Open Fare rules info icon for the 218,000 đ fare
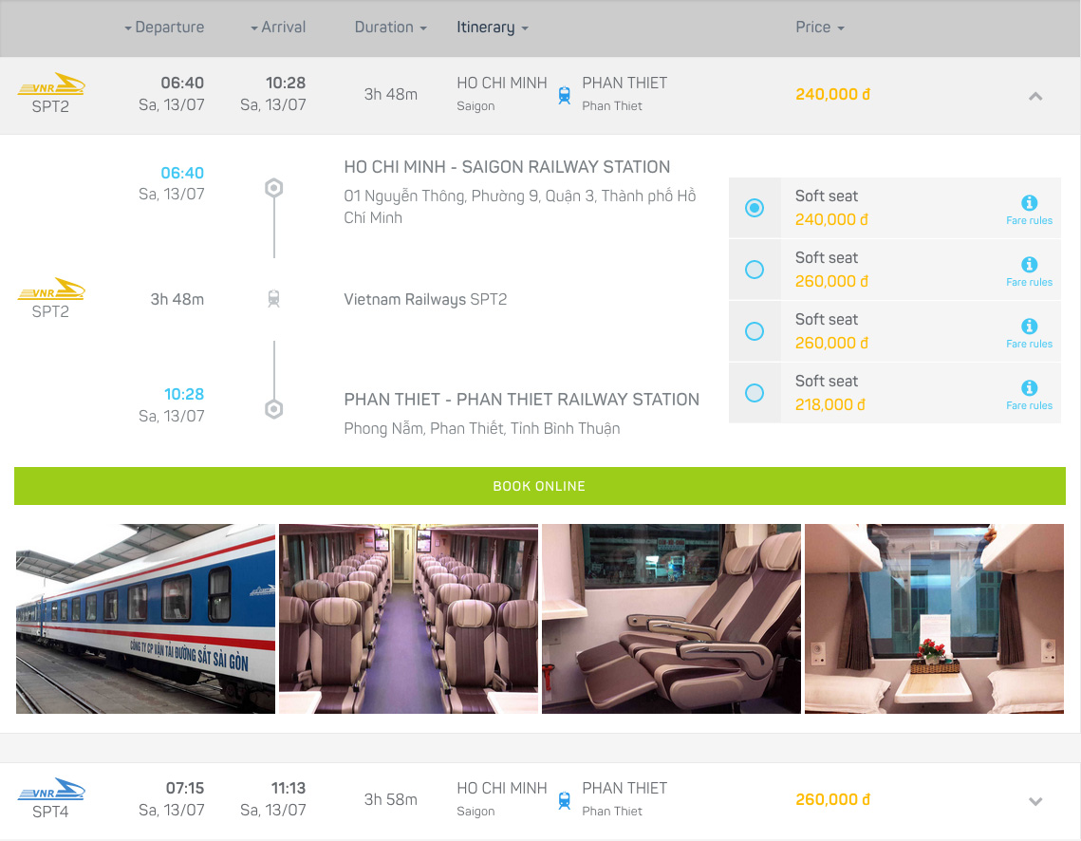 1030,387
